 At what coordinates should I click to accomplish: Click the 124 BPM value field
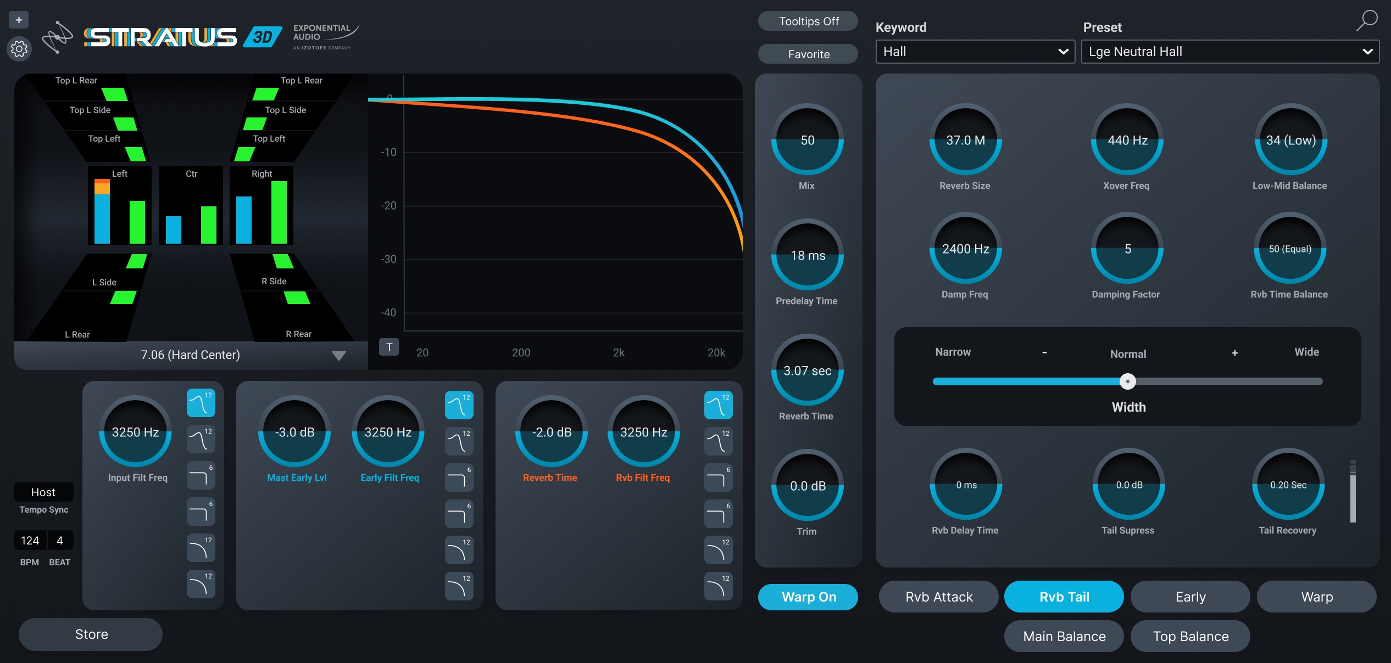coord(29,540)
